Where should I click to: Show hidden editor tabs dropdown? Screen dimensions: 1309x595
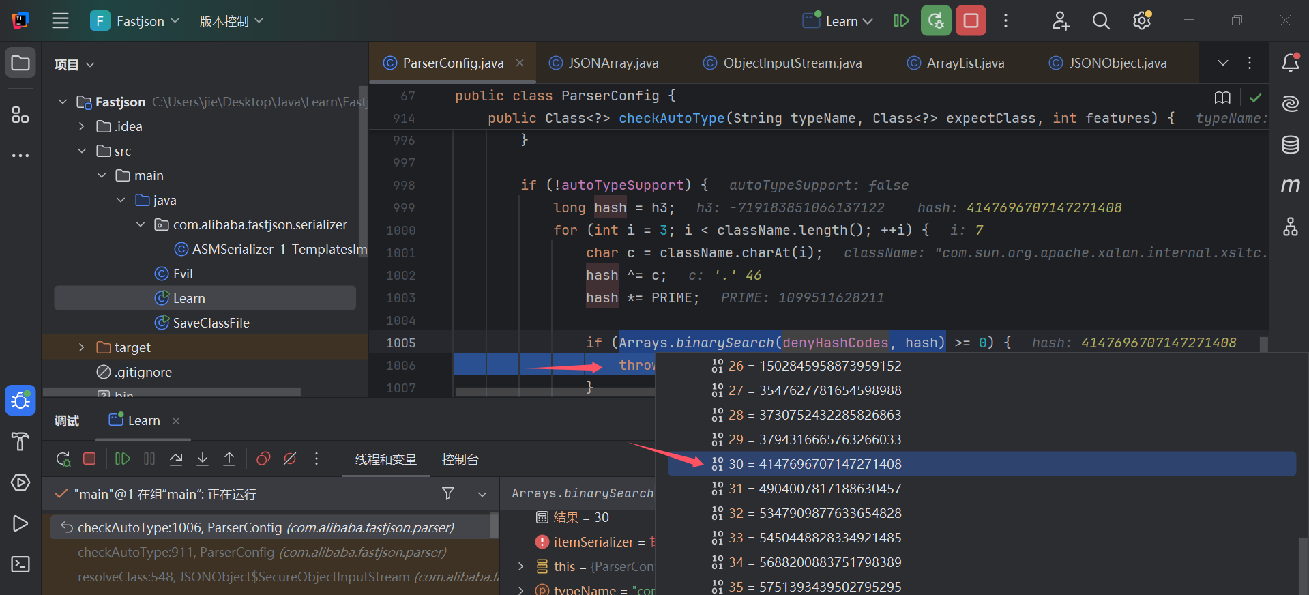[1223, 63]
